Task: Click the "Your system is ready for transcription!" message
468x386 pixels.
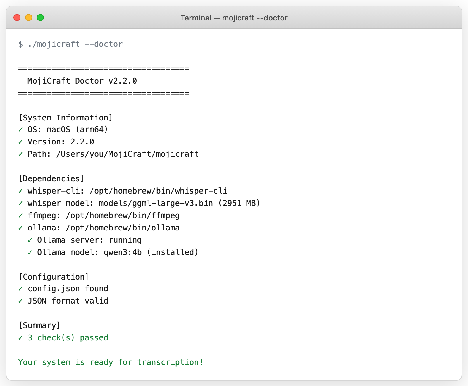Action: point(111,362)
